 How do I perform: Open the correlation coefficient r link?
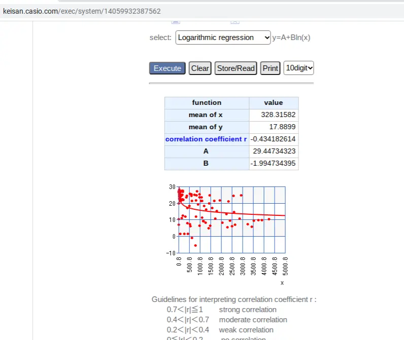pyautogui.click(x=206, y=139)
